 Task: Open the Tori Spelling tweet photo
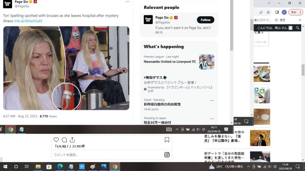66,68
